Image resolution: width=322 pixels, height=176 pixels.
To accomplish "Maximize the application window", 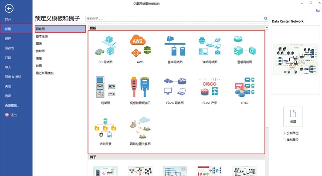I will click(311, 3).
